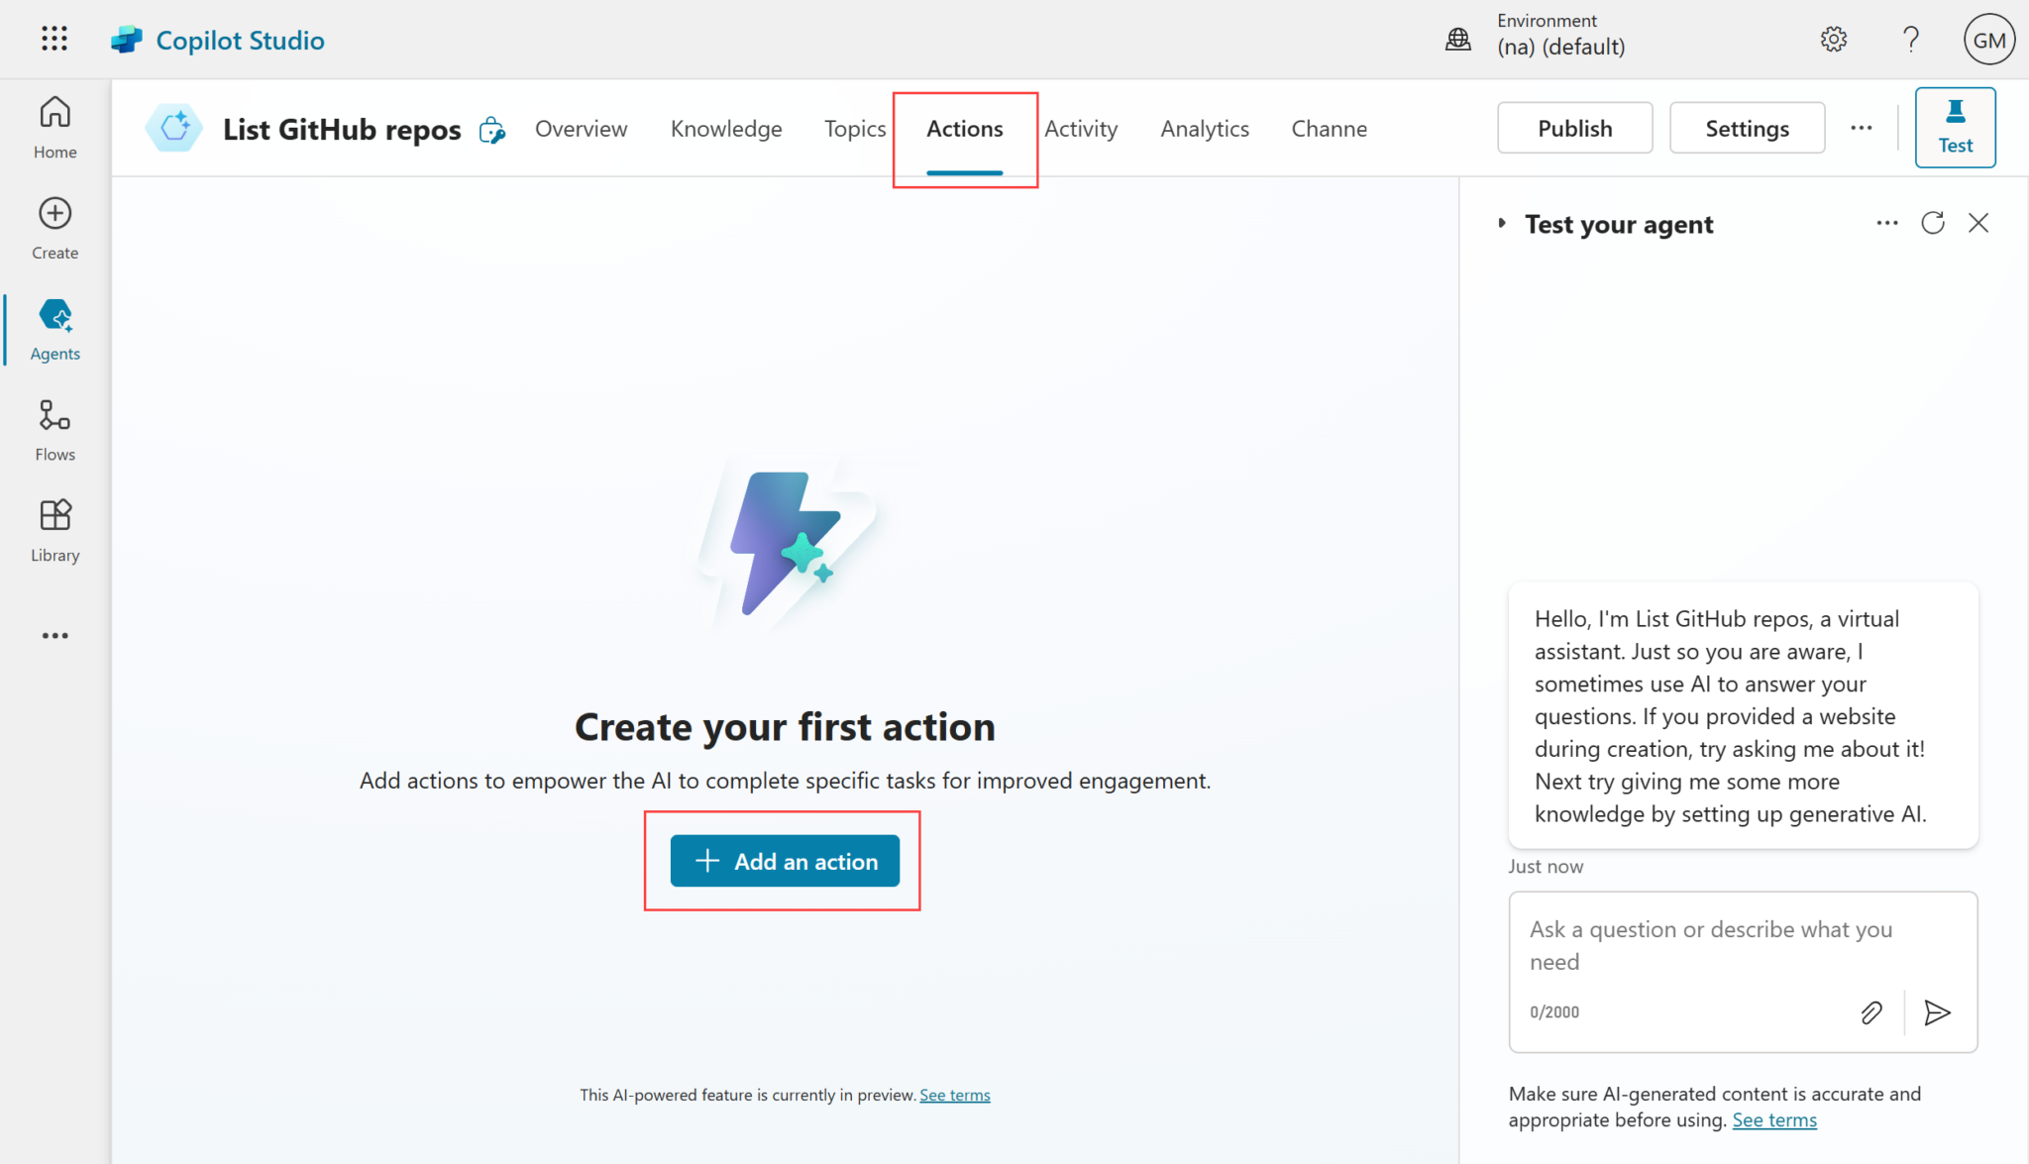This screenshot has height=1164, width=2029.
Task: Expand the Test your agent triangle
Action: tap(1502, 224)
